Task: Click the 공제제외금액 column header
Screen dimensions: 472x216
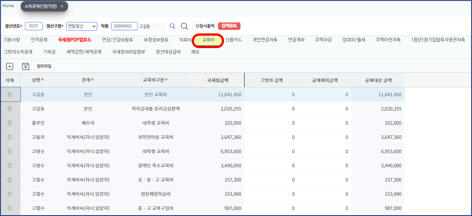Action: [x=325, y=80]
